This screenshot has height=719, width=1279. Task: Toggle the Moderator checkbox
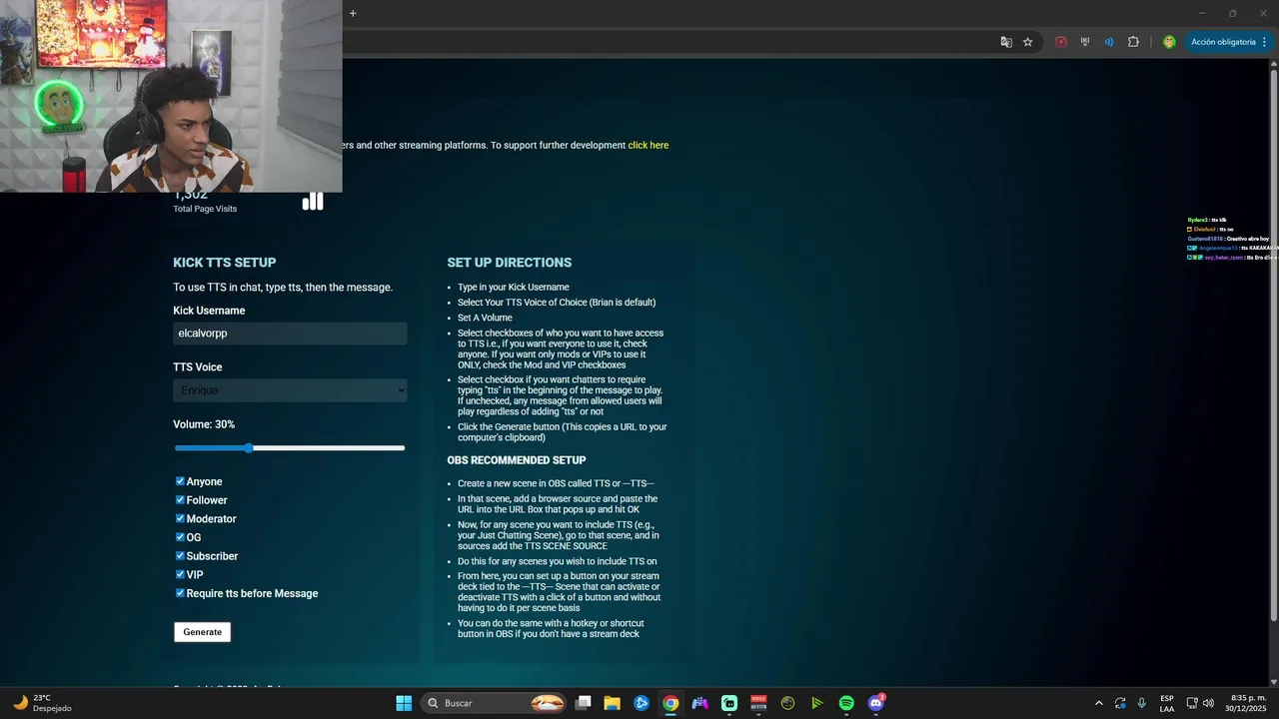(180, 518)
